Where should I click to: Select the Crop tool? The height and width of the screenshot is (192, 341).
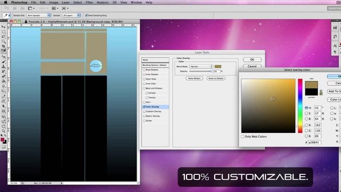4,46
